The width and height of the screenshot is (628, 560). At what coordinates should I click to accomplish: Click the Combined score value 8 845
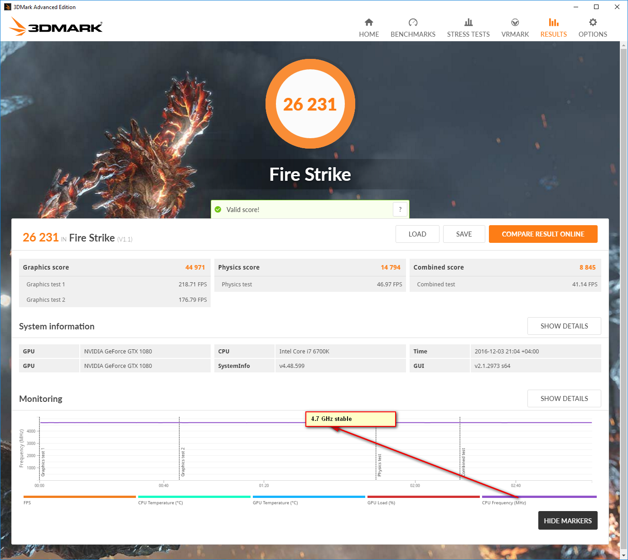tap(588, 267)
